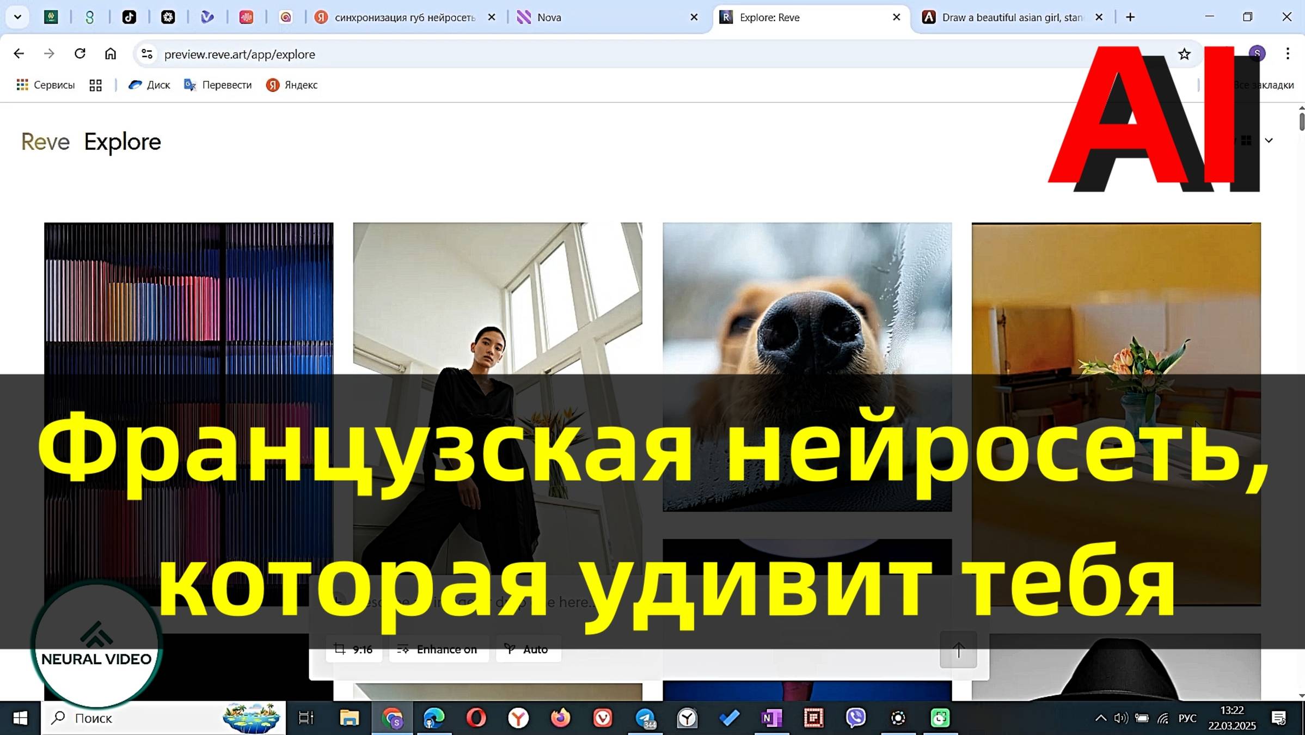The height and width of the screenshot is (735, 1305).
Task: Open Telegram from the taskbar
Action: (x=645, y=718)
